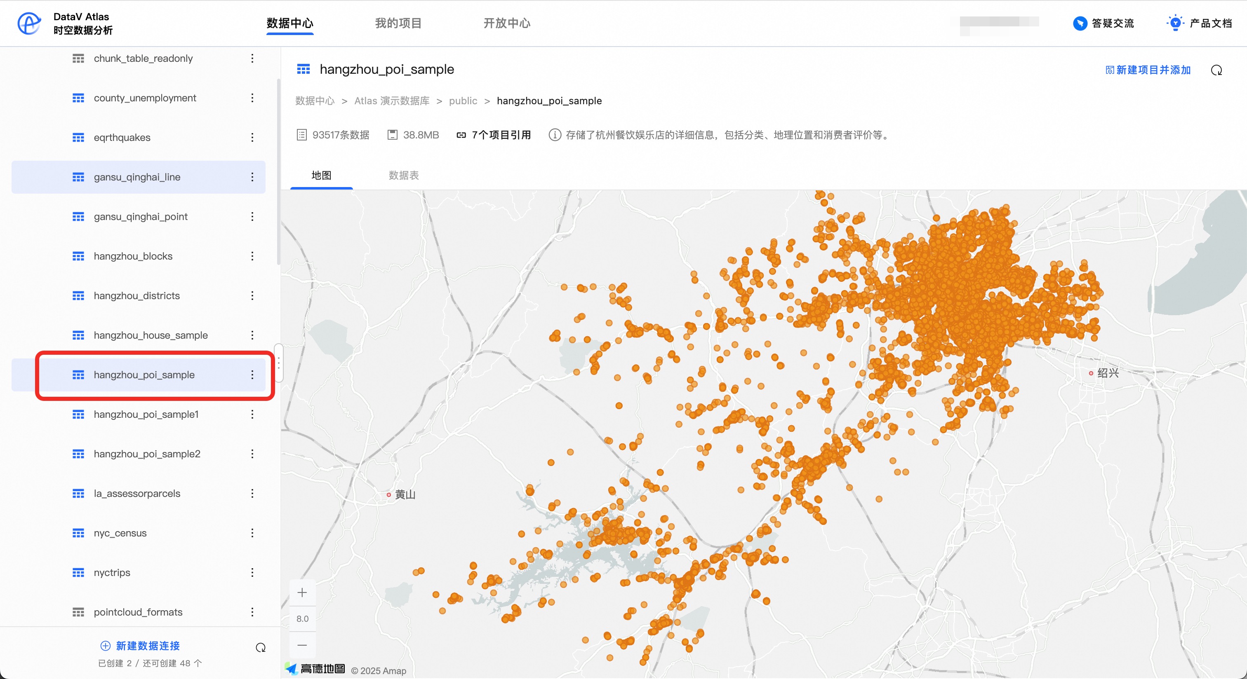Select pointcloud_formats in table list
The height and width of the screenshot is (679, 1247).
(139, 612)
